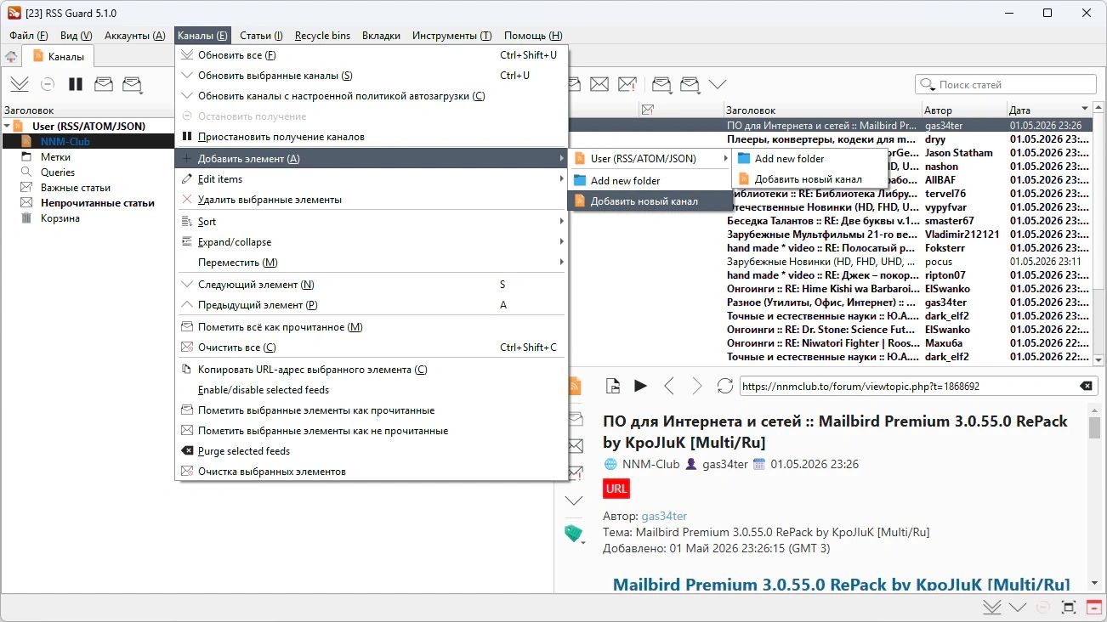Select Непрочитанные статьи in feed tree
Viewport: 1107px width, 622px height.
[98, 203]
